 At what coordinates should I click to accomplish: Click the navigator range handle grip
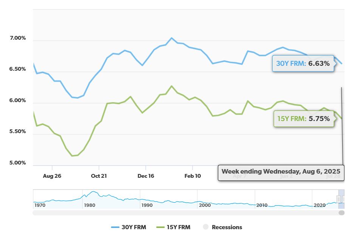339,199
